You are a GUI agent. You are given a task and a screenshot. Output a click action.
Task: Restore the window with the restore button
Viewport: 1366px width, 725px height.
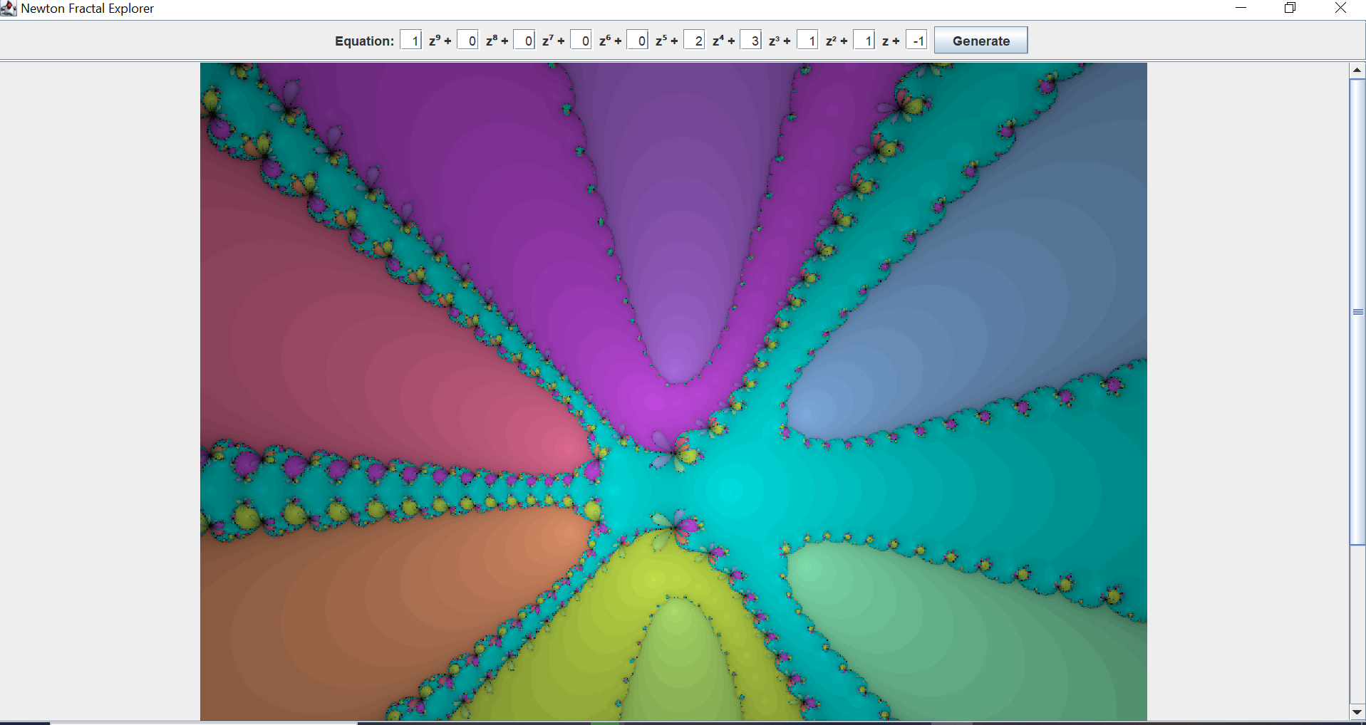[1290, 8]
